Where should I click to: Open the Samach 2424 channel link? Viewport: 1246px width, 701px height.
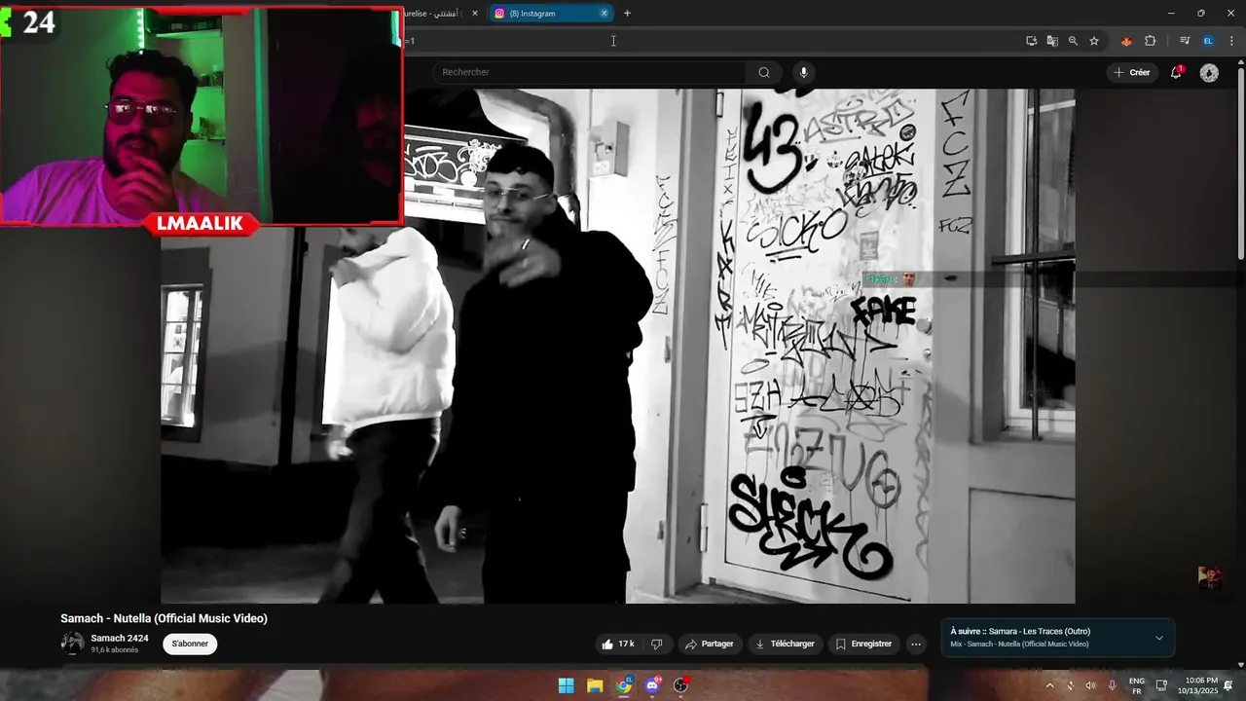(x=120, y=639)
